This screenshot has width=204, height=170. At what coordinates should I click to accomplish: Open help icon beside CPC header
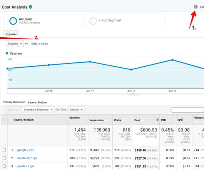[x=186, y=120]
